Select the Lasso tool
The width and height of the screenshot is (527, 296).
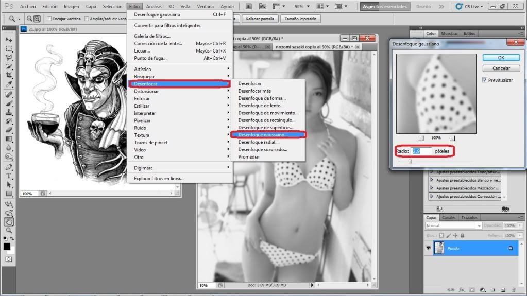[9, 58]
